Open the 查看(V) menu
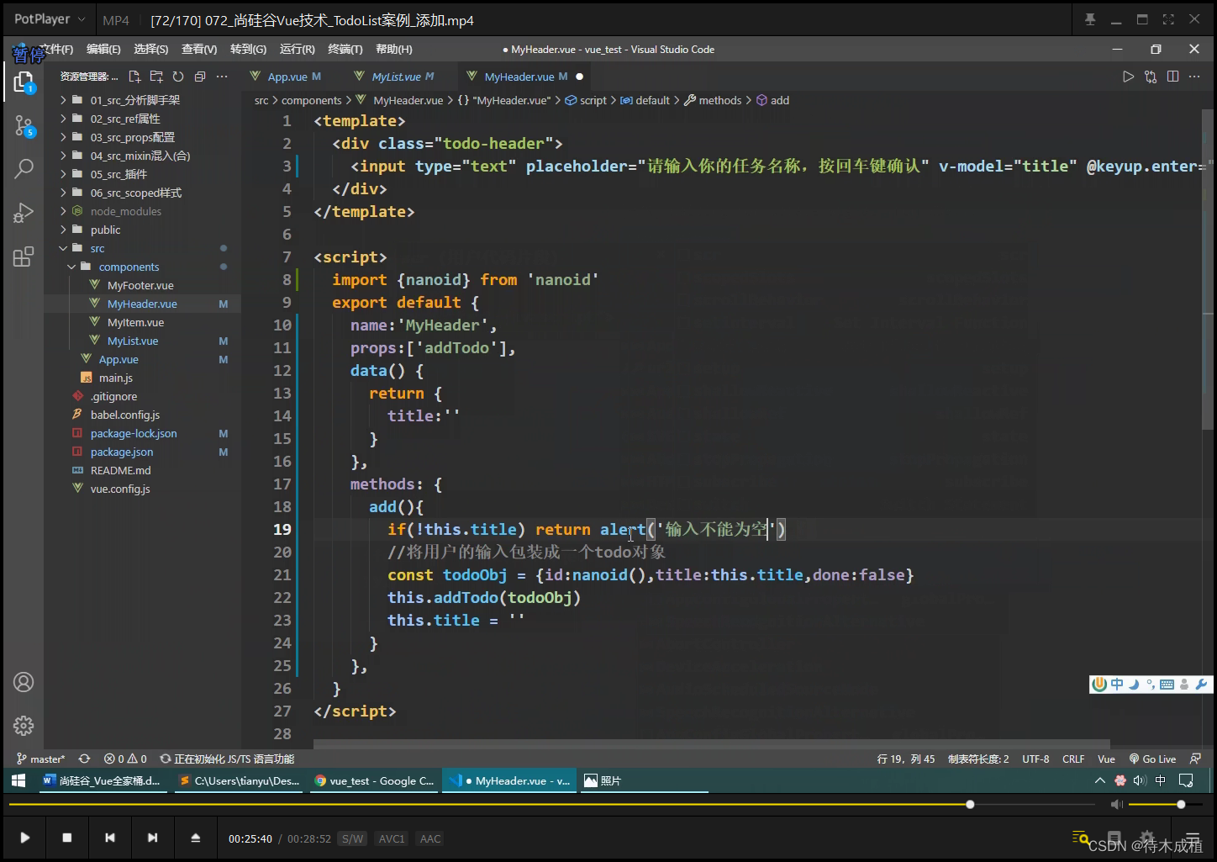1217x862 pixels. [199, 50]
